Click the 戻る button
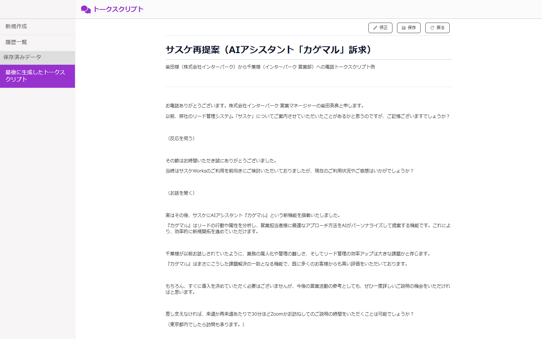The height and width of the screenshot is (339, 542). point(437,27)
